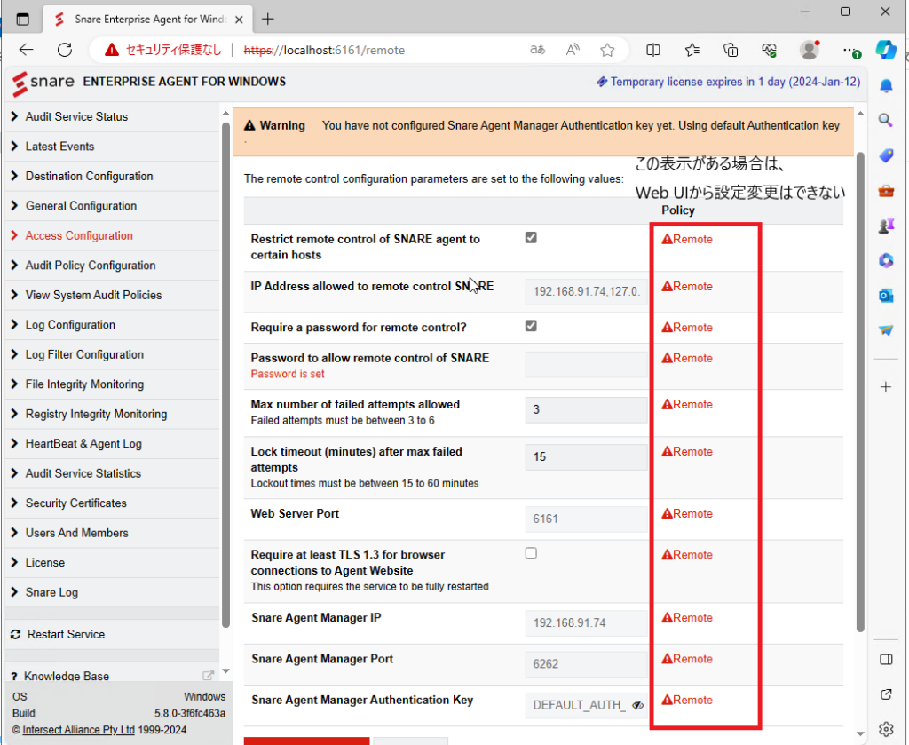Click the Snare Agent Manager IP field

[586, 622]
